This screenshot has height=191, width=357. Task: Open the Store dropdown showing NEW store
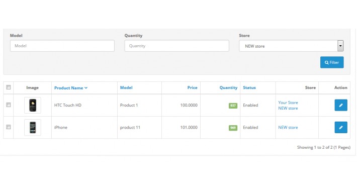pyautogui.click(x=291, y=46)
